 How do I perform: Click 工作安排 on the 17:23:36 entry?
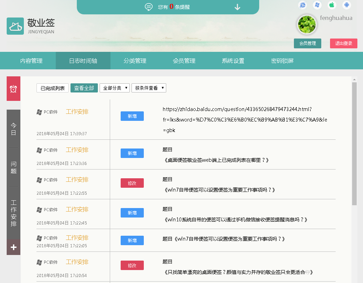coord(77,150)
